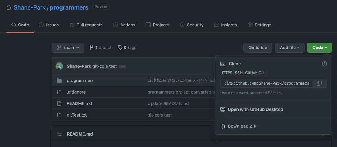Open commit 'programmers project converted' link
Viewport: 337px width, 147px height.
click(181, 92)
